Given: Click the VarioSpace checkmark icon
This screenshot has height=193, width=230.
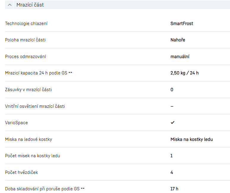Looking at the screenshot, I should point(172,122).
